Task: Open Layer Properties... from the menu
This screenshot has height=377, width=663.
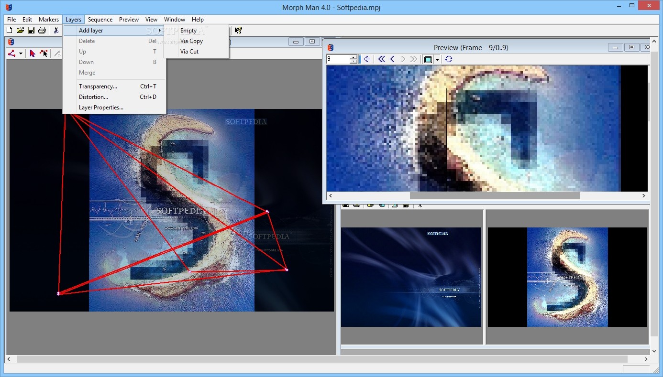Action: pyautogui.click(x=114, y=108)
